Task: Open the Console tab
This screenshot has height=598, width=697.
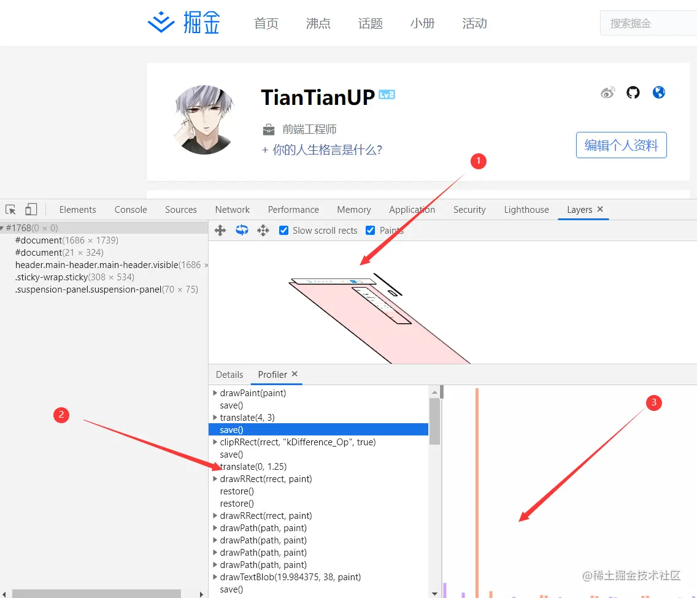Action: click(131, 210)
